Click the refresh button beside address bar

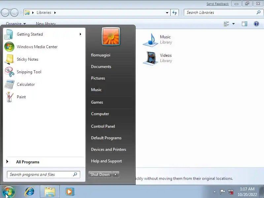(x=175, y=13)
